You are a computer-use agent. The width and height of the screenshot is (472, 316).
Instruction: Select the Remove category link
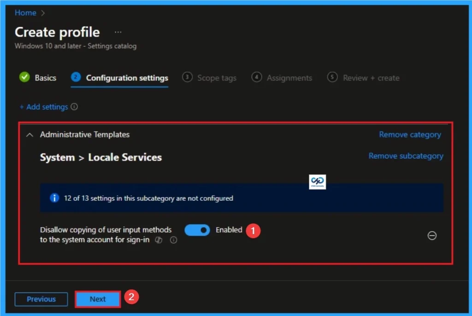(x=410, y=135)
